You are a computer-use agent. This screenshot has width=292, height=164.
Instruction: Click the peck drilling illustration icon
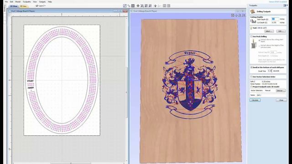tap(254, 44)
